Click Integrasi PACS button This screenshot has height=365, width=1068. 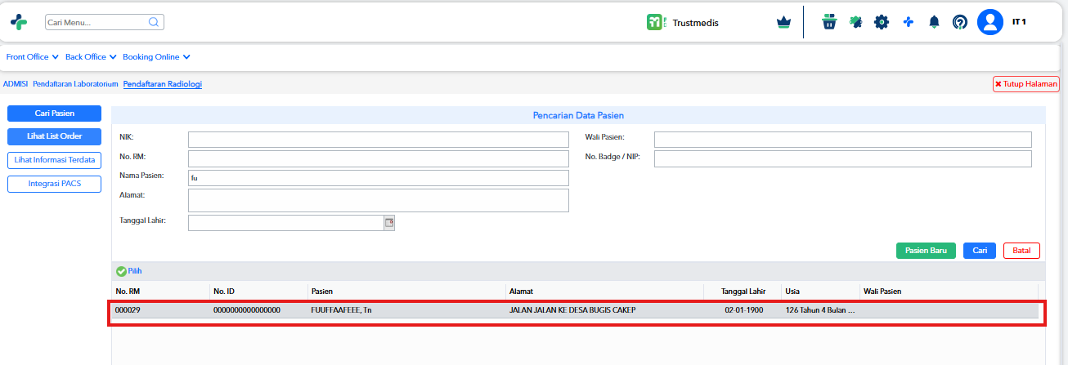tap(54, 184)
